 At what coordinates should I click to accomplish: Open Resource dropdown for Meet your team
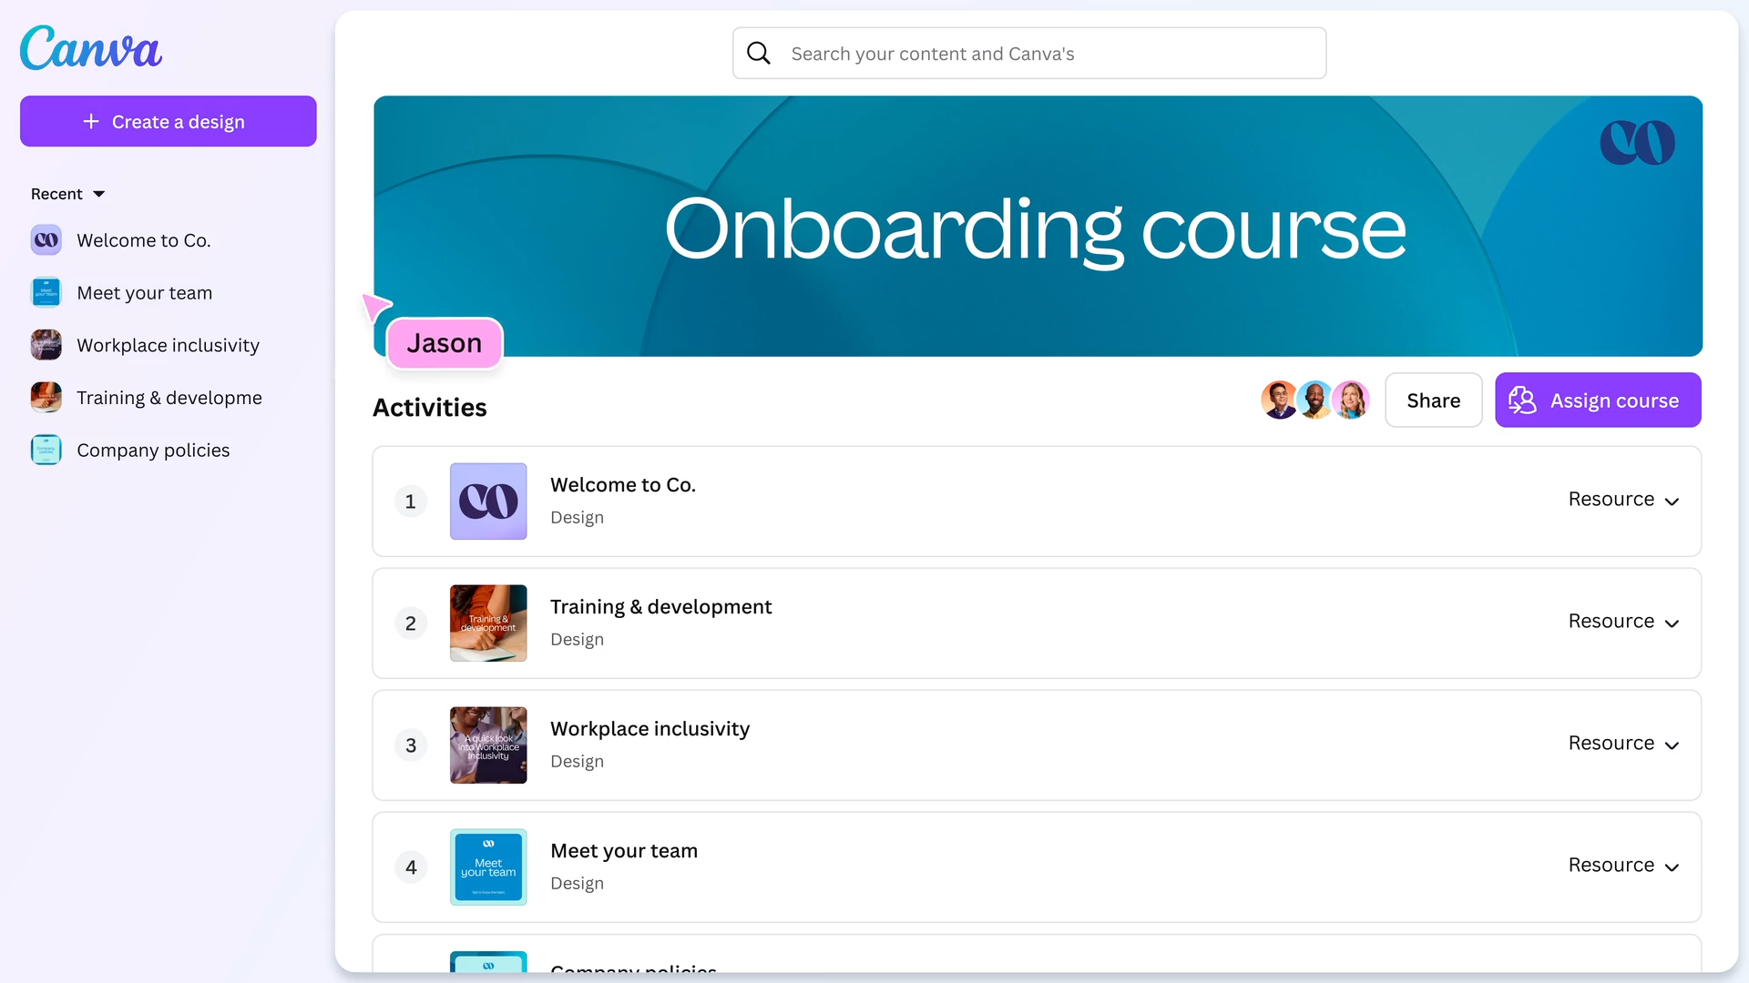tap(1623, 866)
